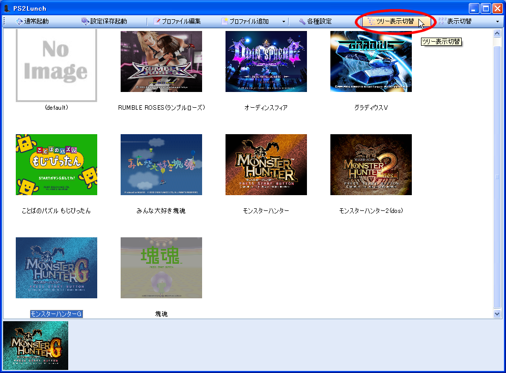Click the プロファイル編集 edit icon
This screenshot has width=506, height=373.
157,21
